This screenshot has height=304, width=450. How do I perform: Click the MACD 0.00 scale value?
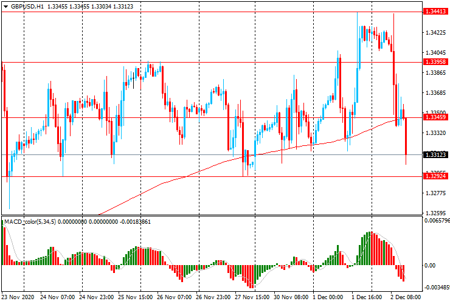click(430, 266)
